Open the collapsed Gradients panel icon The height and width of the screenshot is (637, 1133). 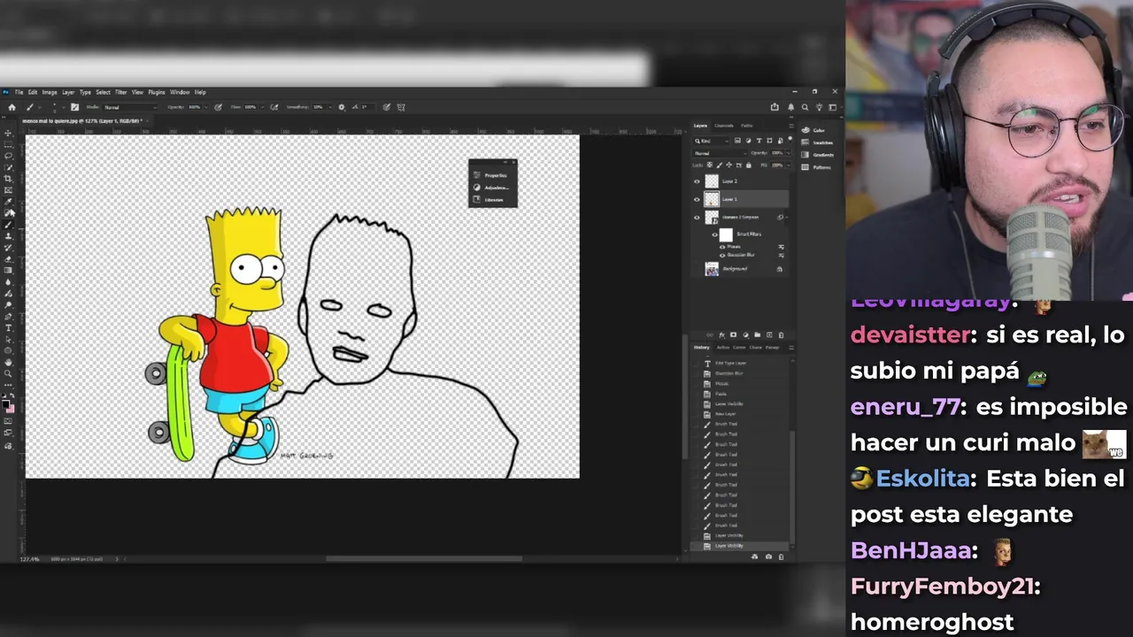[805, 155]
